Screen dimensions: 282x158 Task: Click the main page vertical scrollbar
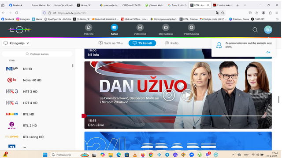click(x=279, y=100)
